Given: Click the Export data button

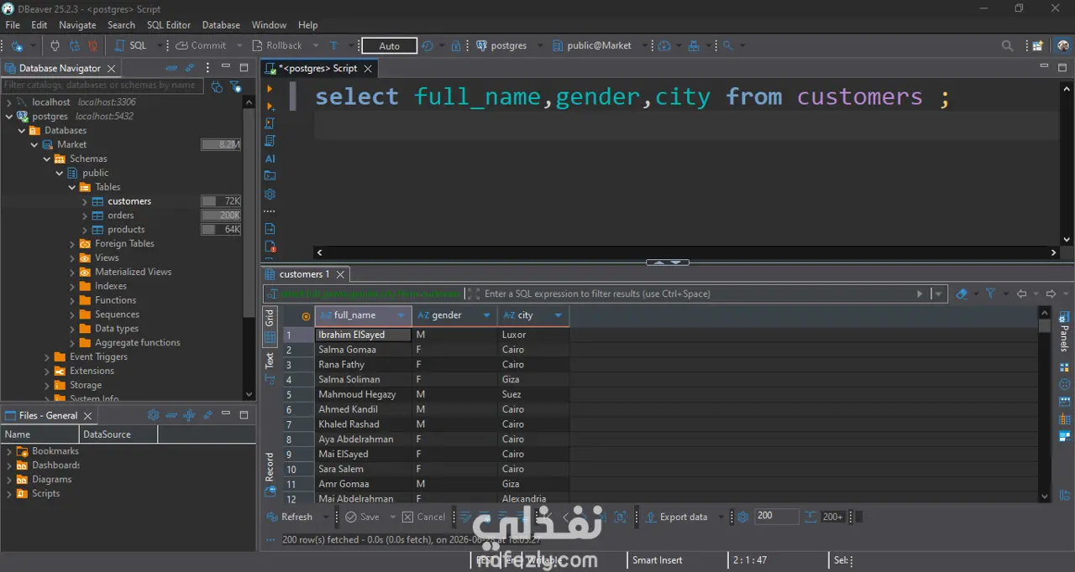Looking at the screenshot, I should click(676, 517).
